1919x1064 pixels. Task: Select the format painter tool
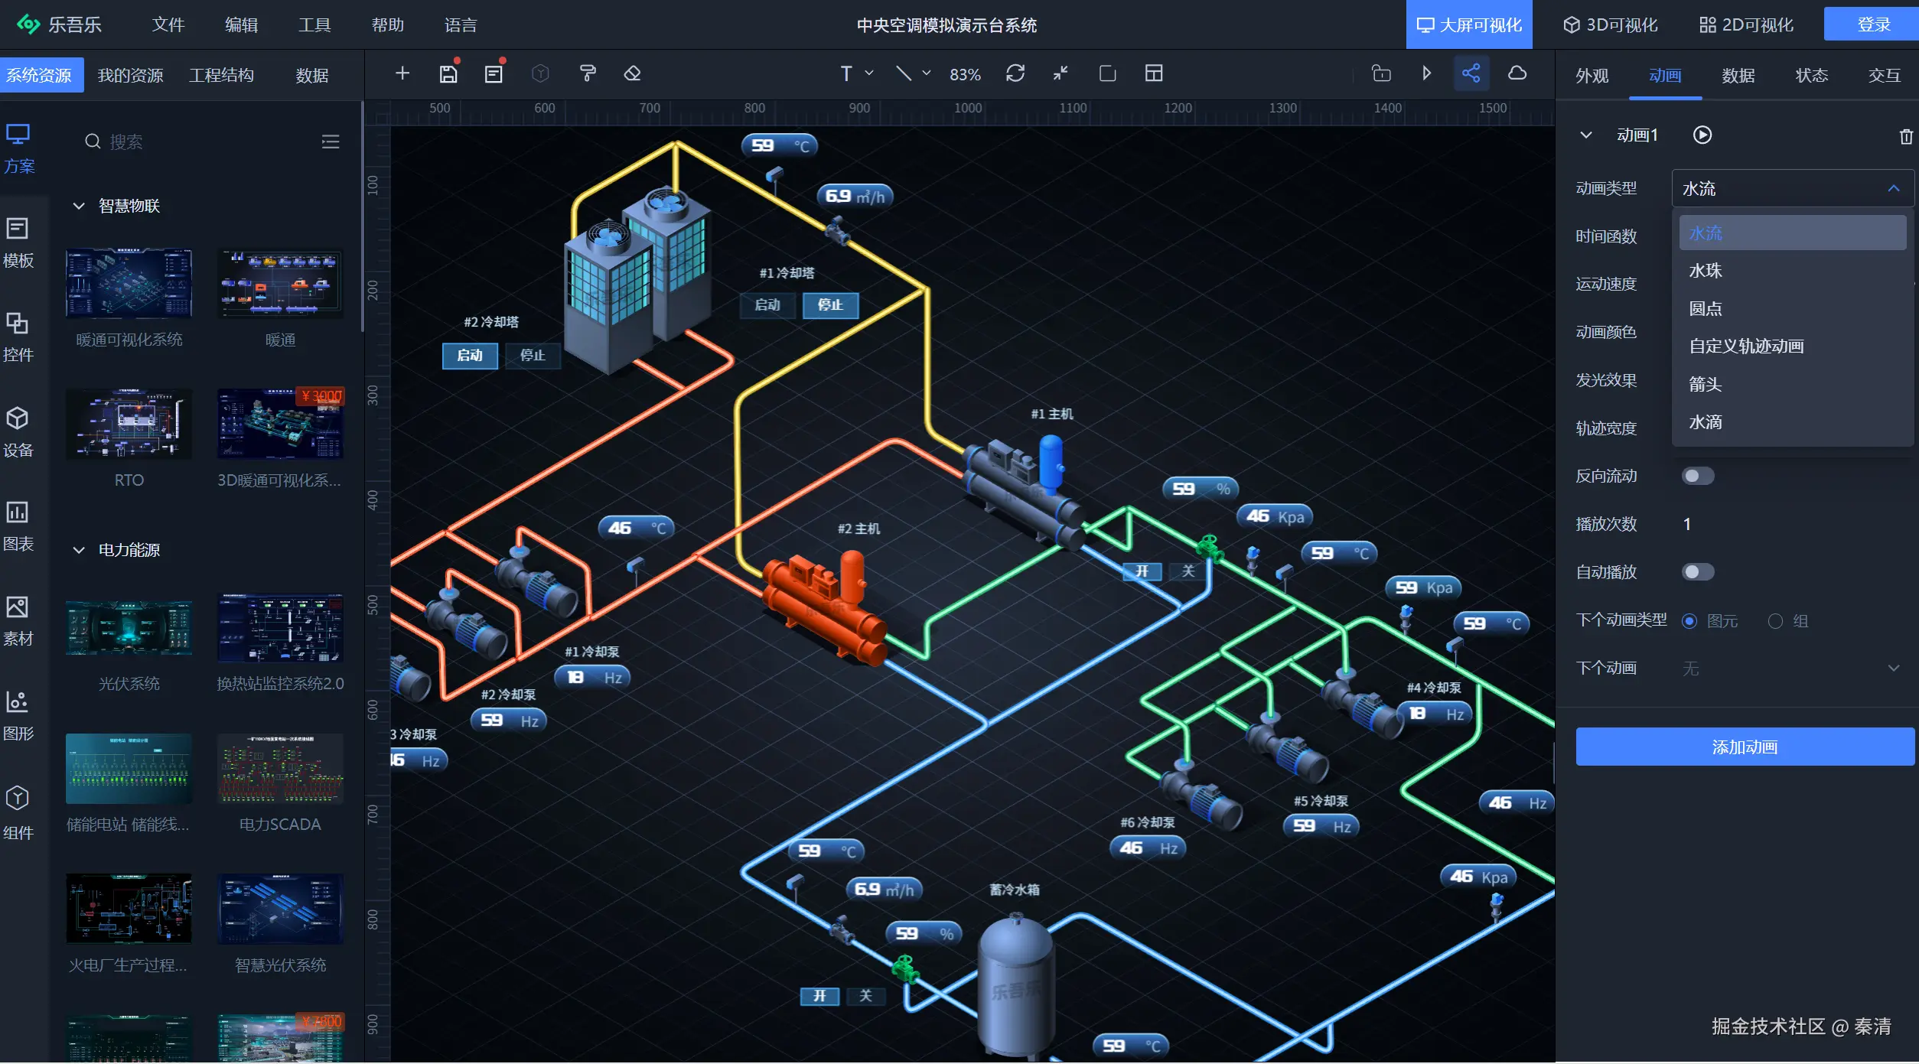pos(588,74)
